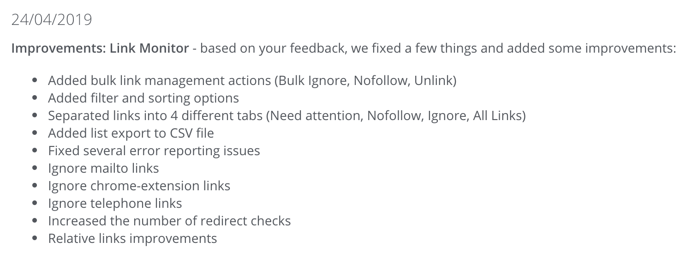Click the "Ignore chrome-extension links" item
This screenshot has width=692, height=254.
click(139, 186)
